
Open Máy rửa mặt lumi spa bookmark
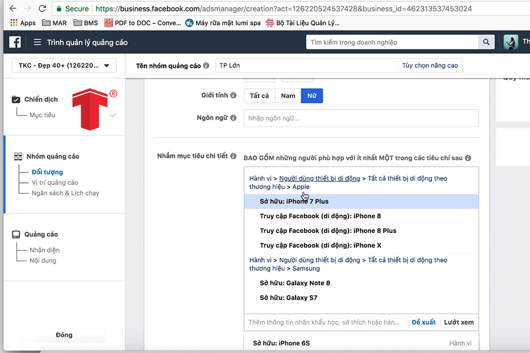pos(223,22)
